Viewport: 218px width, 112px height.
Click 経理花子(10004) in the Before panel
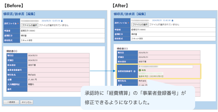(x=28, y=31)
